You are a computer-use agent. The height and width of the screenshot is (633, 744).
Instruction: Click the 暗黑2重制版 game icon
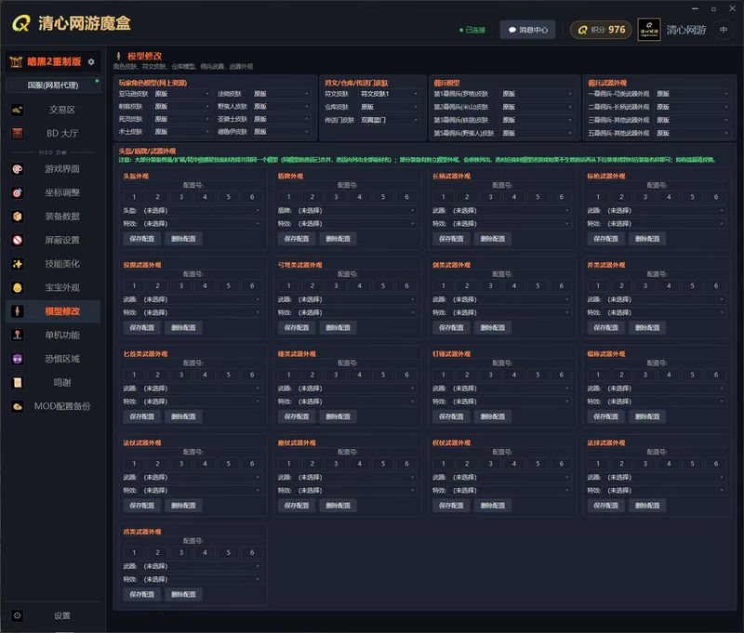pos(16,61)
